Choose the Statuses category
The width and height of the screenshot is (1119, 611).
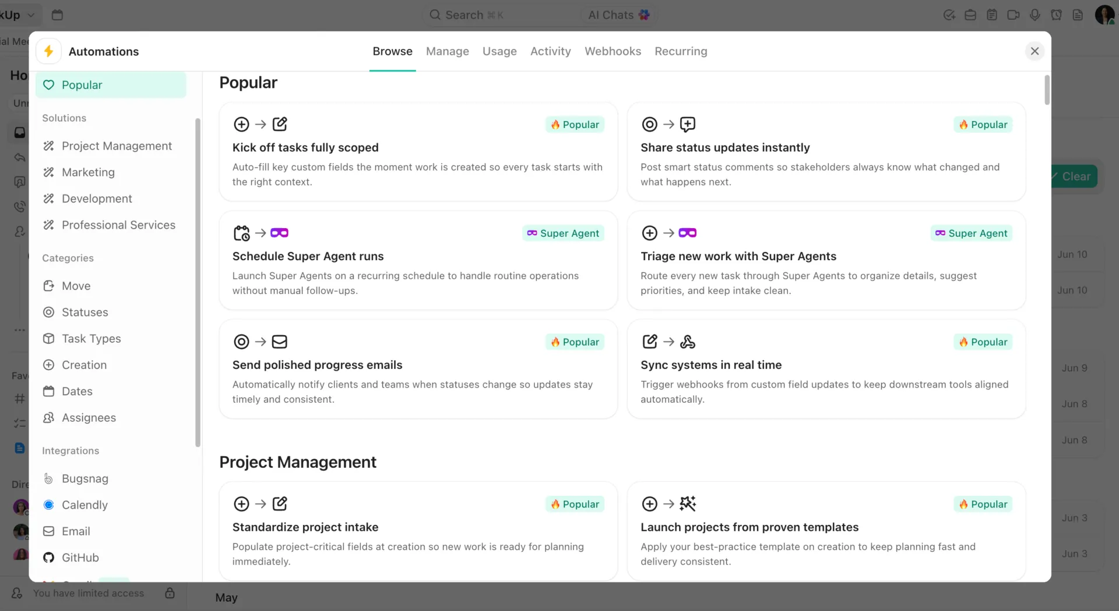click(111, 312)
